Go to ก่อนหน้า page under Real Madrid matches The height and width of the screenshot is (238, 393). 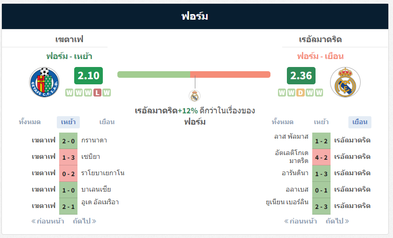click(301, 221)
